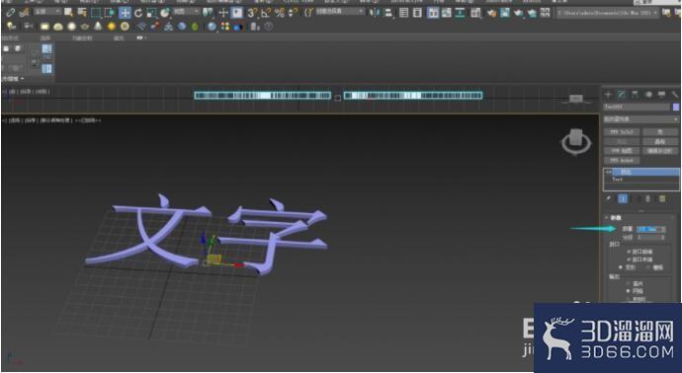The image size is (682, 373).
Task: Open the selection filter dropdown
Action: pyautogui.click(x=47, y=12)
